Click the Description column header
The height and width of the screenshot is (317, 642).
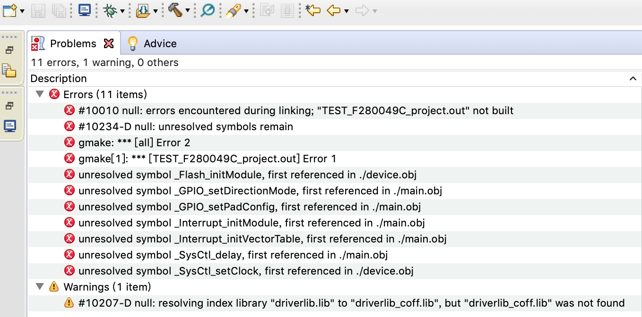click(x=59, y=78)
